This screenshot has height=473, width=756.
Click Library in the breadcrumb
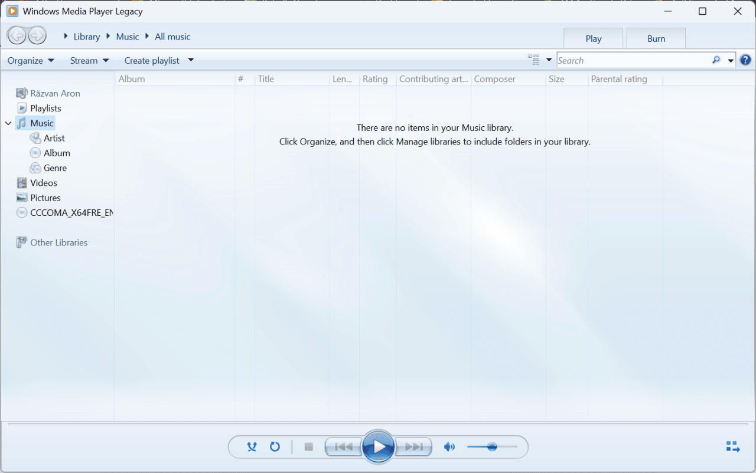pos(87,37)
